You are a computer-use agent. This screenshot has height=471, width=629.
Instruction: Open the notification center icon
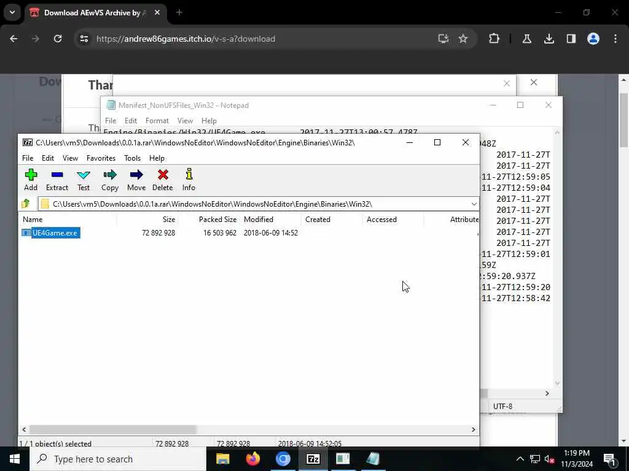point(609,459)
